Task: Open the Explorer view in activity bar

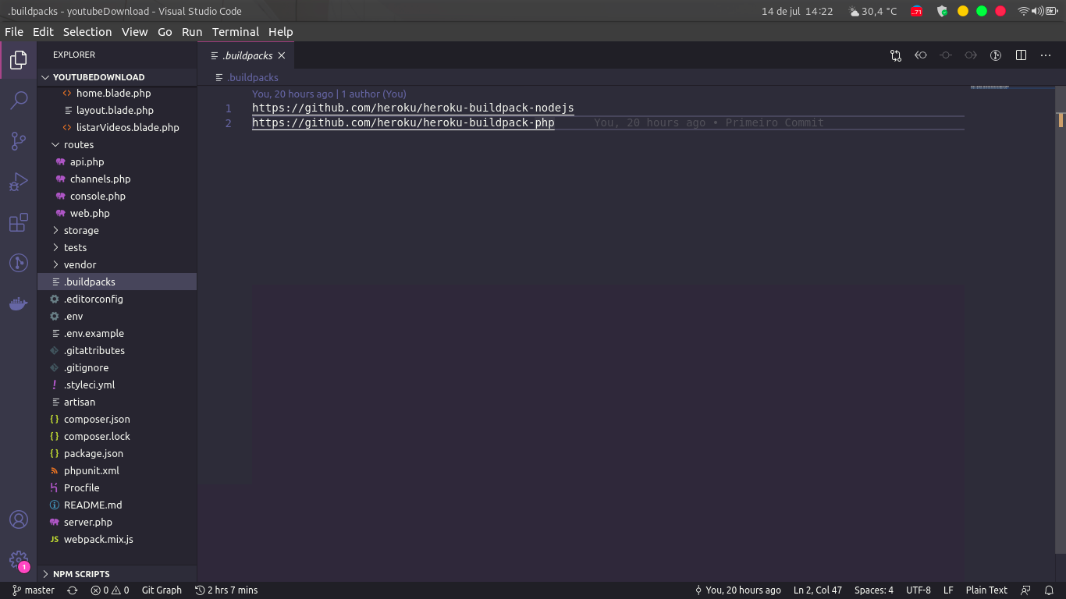Action: coord(19,60)
